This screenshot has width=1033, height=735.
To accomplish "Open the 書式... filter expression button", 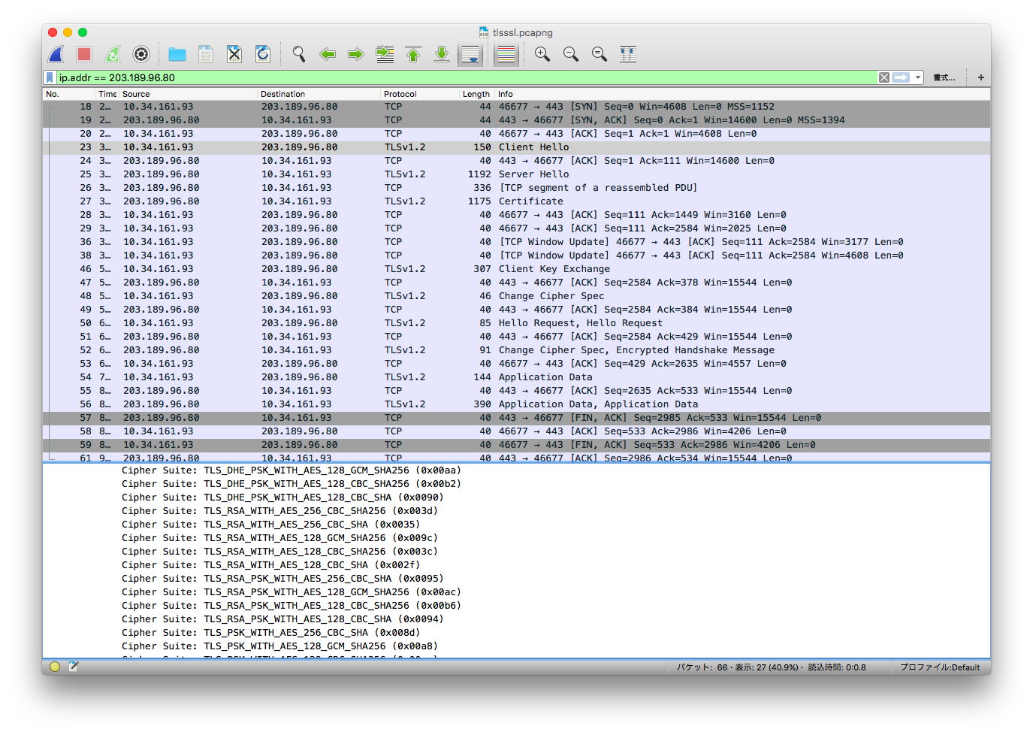I will tap(944, 77).
